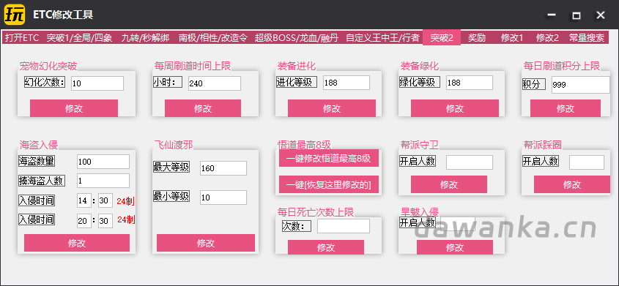Click 一键[恢复这里修改的] button
619x286 pixels.
point(328,184)
